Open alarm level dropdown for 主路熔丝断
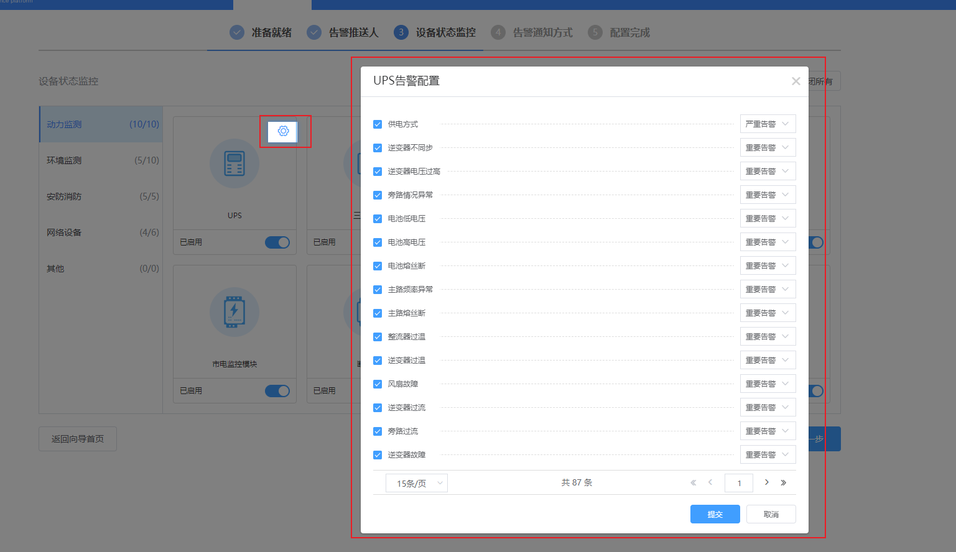Viewport: 956px width, 552px height. [x=768, y=313]
